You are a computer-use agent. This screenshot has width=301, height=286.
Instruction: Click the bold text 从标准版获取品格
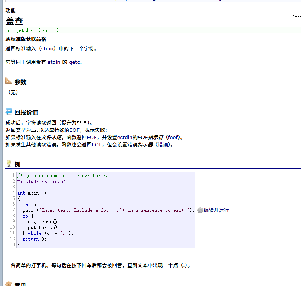click(x=26, y=39)
